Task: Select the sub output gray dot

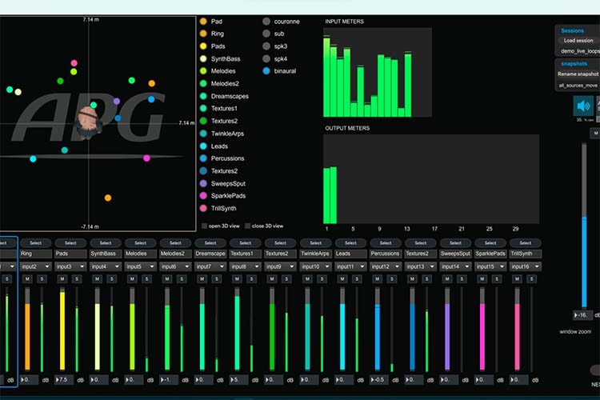Action: [266, 34]
